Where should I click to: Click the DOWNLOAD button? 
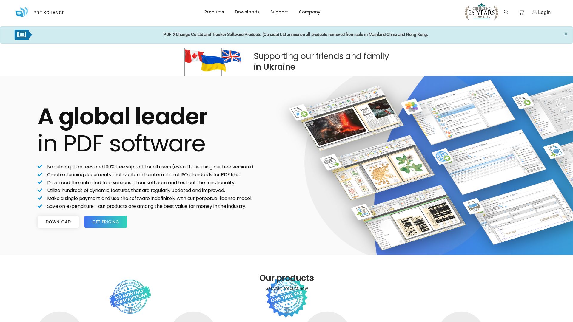(x=58, y=222)
